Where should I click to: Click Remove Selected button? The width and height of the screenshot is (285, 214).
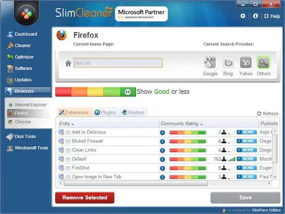point(85,198)
